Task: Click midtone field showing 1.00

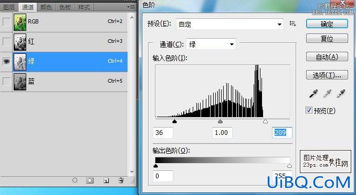Action: 222,133
